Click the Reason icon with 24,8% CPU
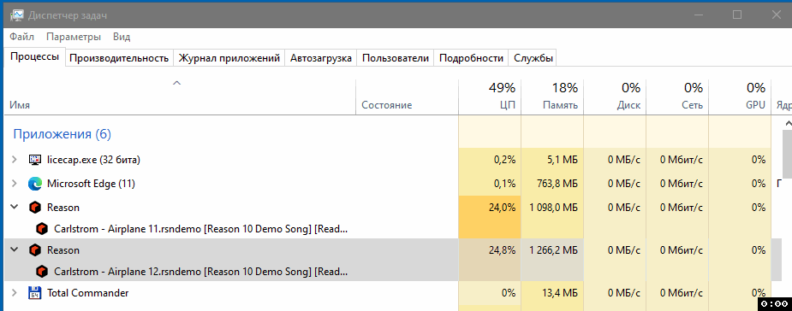This screenshot has width=792, height=311. click(x=35, y=250)
